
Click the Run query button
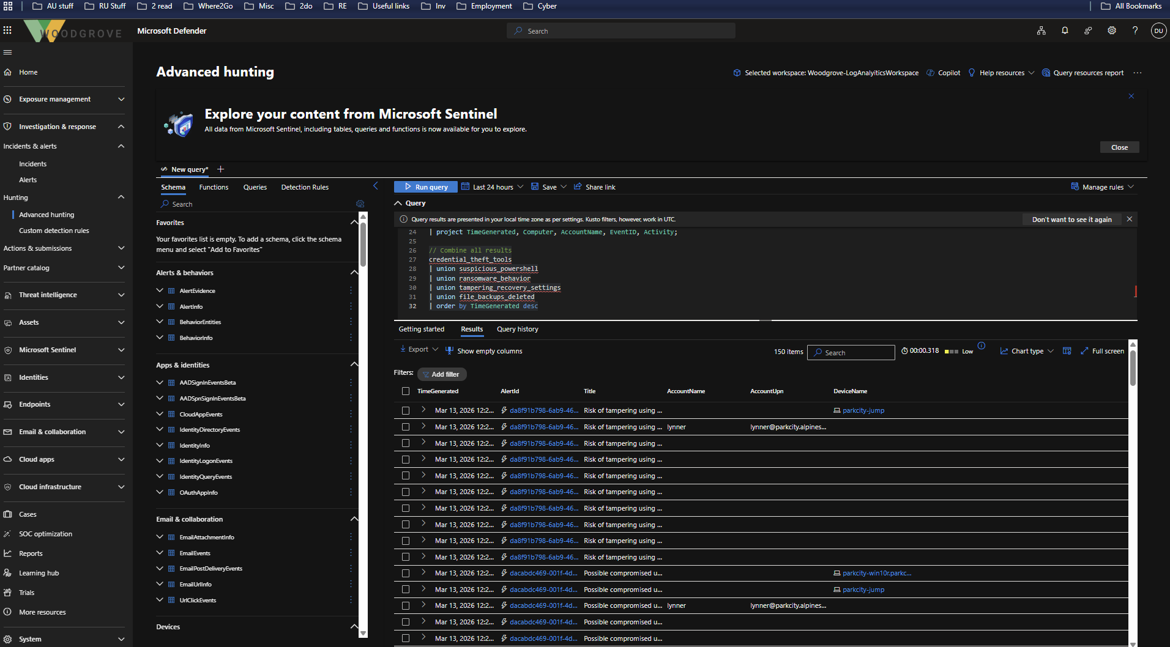coord(426,187)
